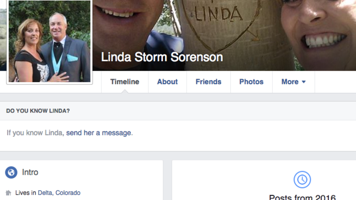Go to the Friends tab
This screenshot has height=200, width=356.
[x=208, y=82]
